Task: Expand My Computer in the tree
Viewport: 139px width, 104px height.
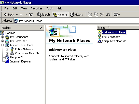Action: pos(2,41)
